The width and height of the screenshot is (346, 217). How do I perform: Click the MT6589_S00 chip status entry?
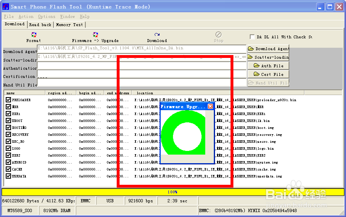click(20, 210)
